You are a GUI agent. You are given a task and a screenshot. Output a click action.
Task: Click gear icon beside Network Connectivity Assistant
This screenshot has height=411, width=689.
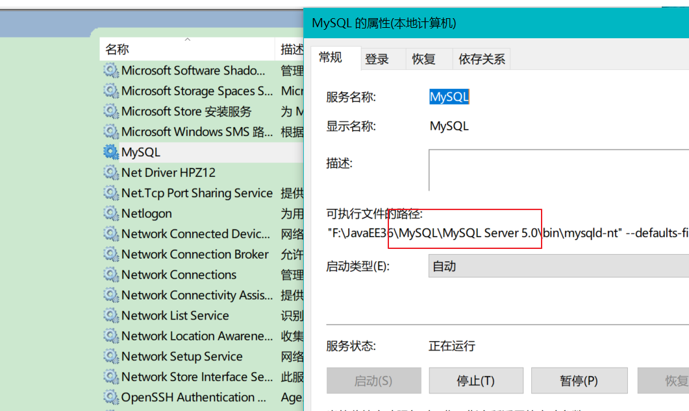(111, 295)
